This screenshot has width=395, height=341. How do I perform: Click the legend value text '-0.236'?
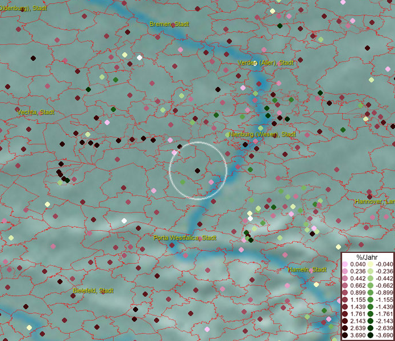point(384,271)
